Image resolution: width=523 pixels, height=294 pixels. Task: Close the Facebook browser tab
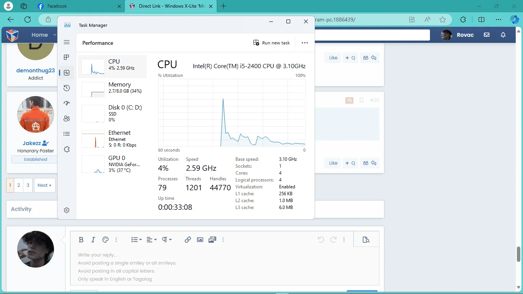click(119, 6)
